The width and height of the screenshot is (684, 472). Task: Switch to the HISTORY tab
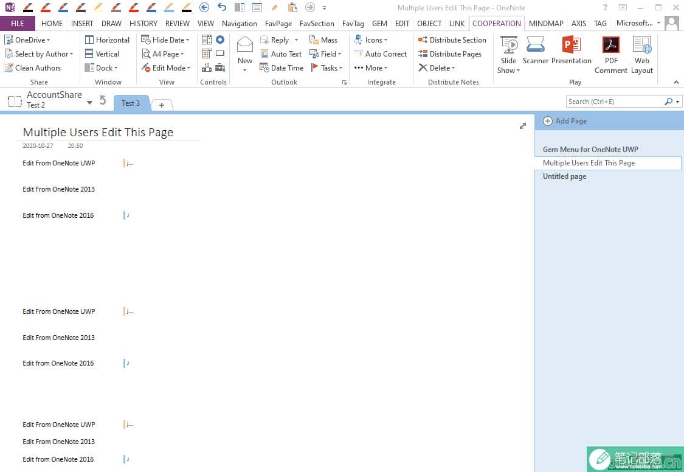pos(143,23)
